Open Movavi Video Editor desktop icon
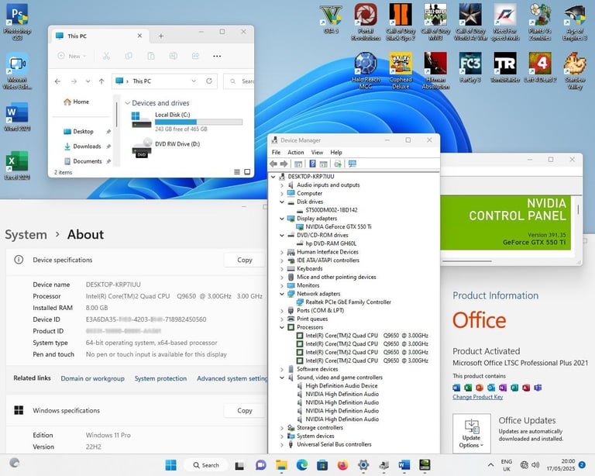Screen dimensions: 595x476 (x=17, y=71)
